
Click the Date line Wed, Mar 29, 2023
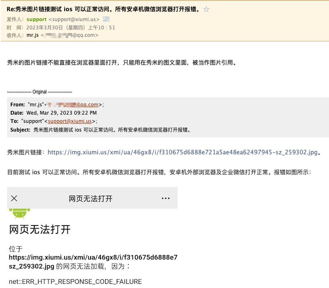[x=53, y=113]
